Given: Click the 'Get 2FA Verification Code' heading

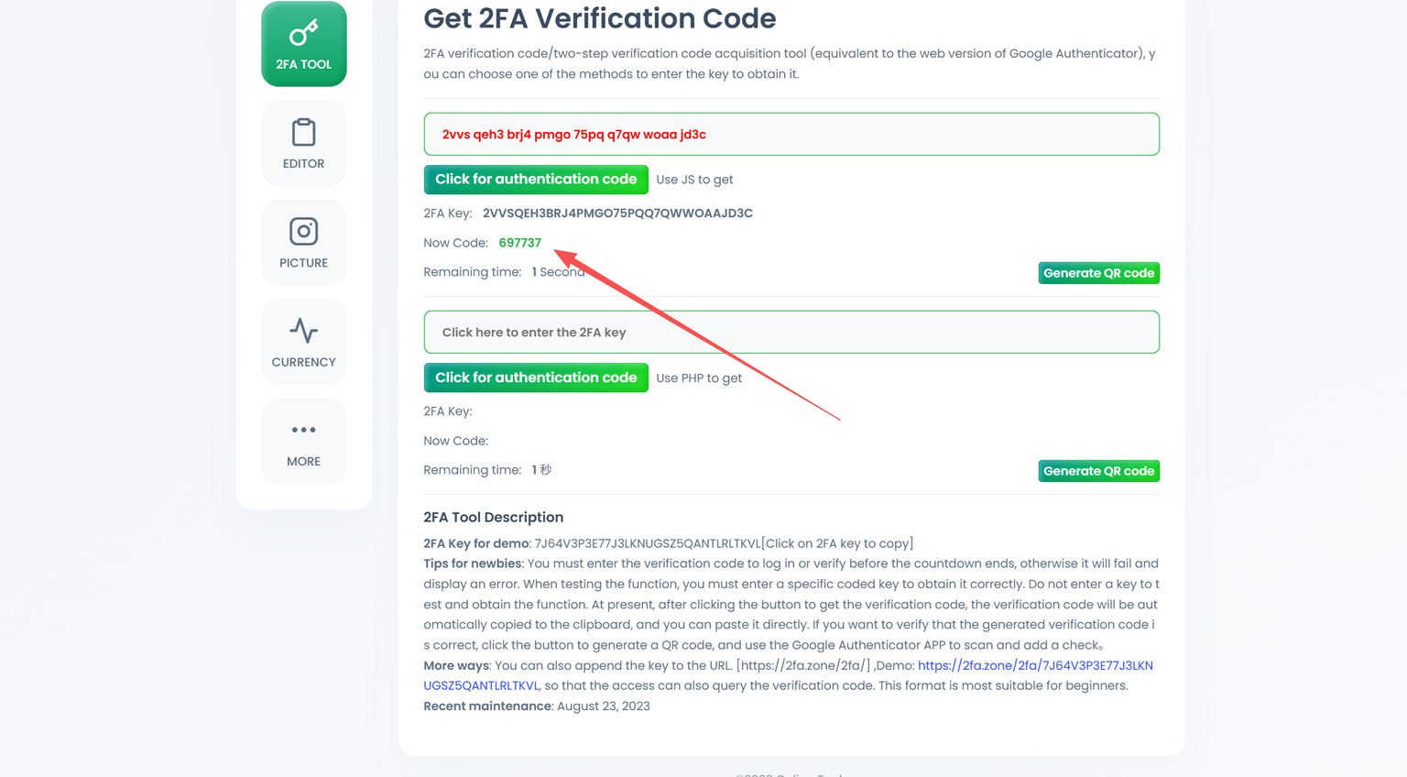Looking at the screenshot, I should coord(599,18).
